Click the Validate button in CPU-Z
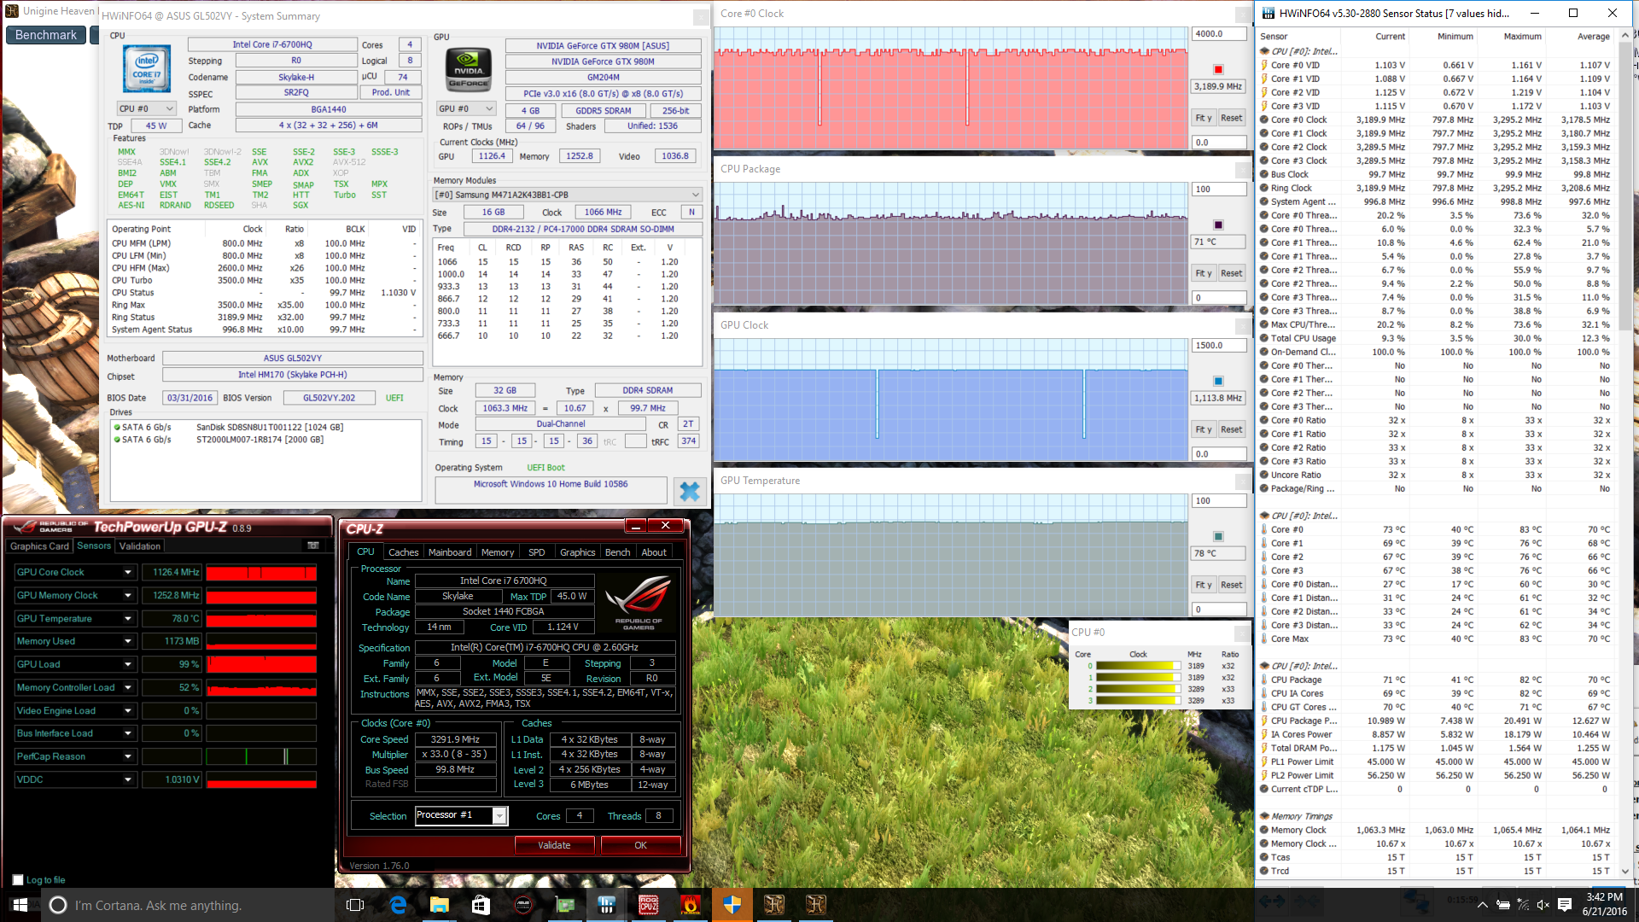The width and height of the screenshot is (1639, 922). pyautogui.click(x=554, y=845)
